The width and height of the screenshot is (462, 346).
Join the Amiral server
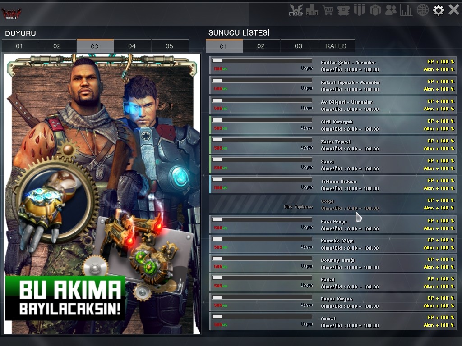(333, 321)
